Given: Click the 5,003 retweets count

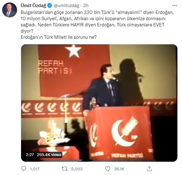Looking at the screenshot, I should point(77,169).
